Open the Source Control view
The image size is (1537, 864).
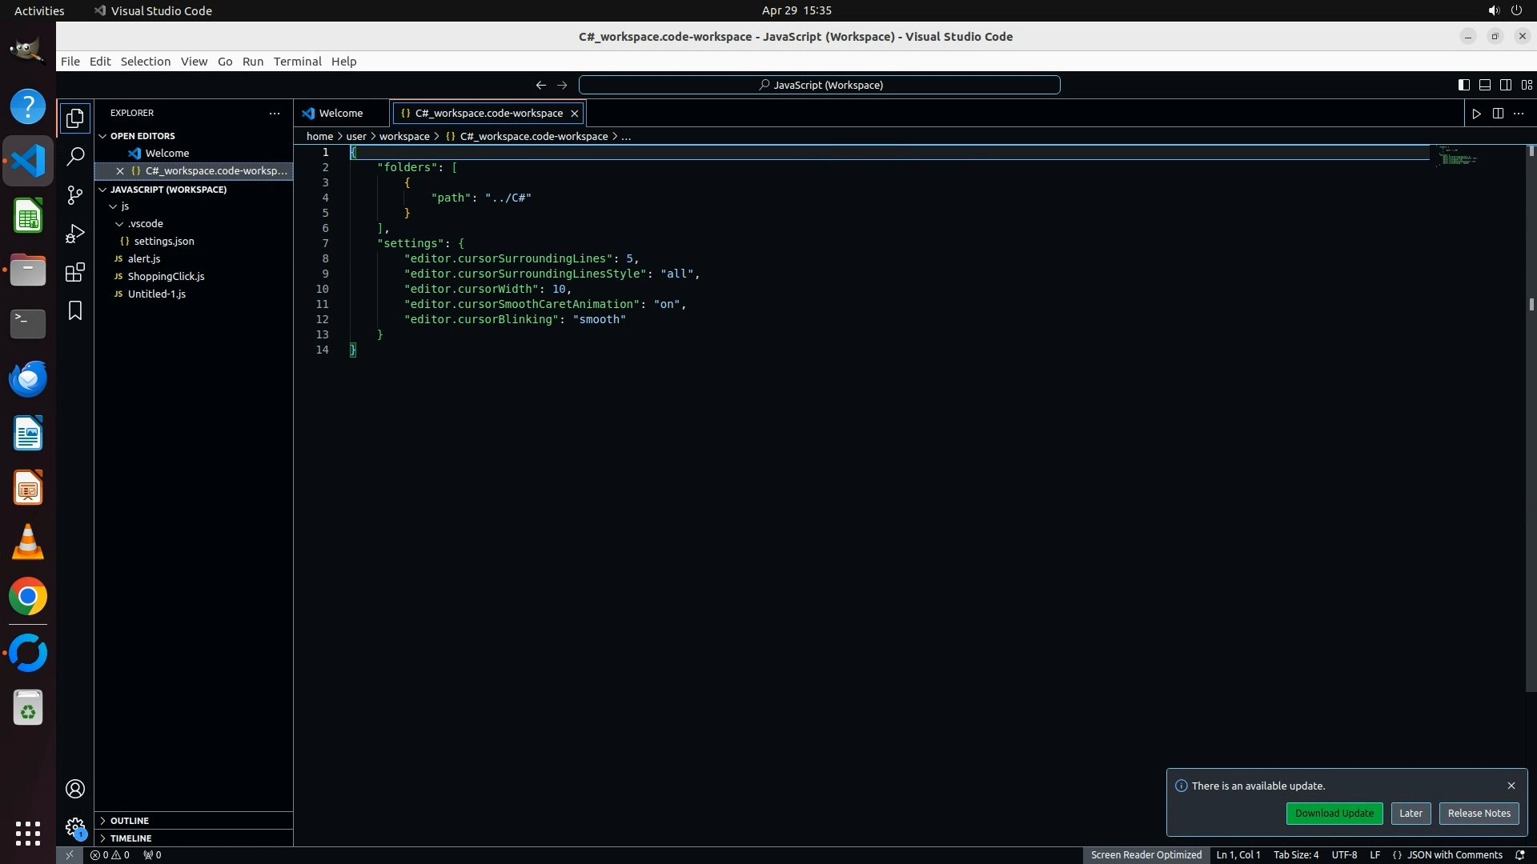(x=75, y=194)
